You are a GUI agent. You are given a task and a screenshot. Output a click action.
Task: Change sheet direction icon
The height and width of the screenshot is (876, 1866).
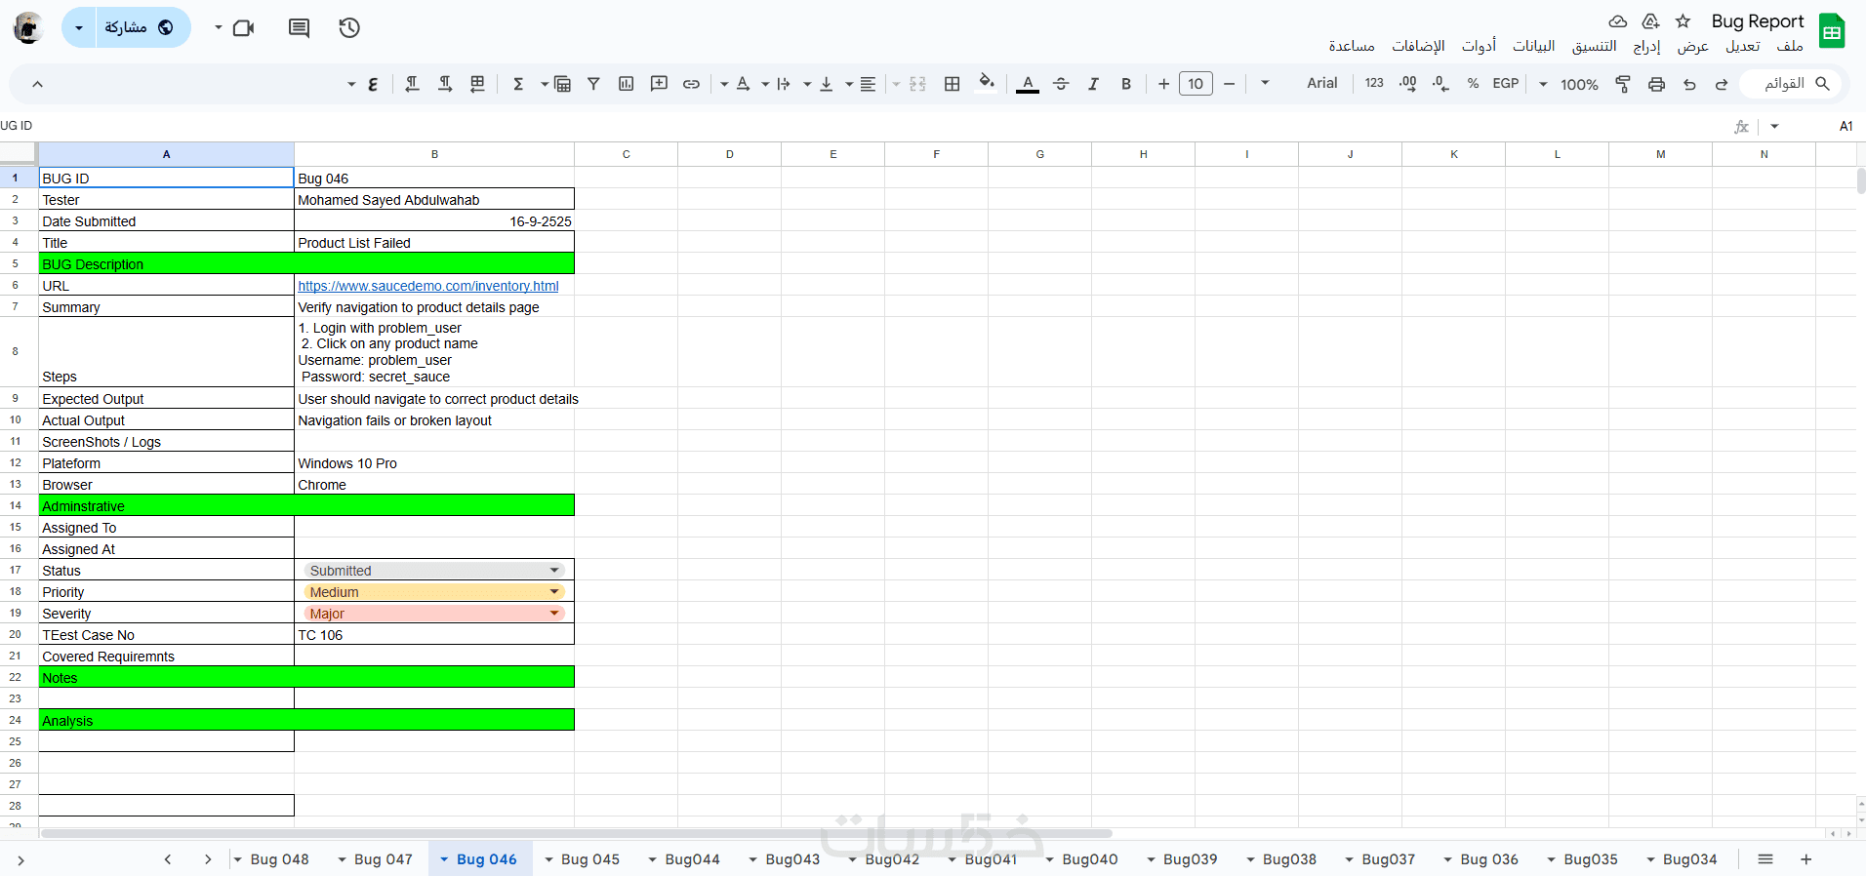(x=477, y=84)
